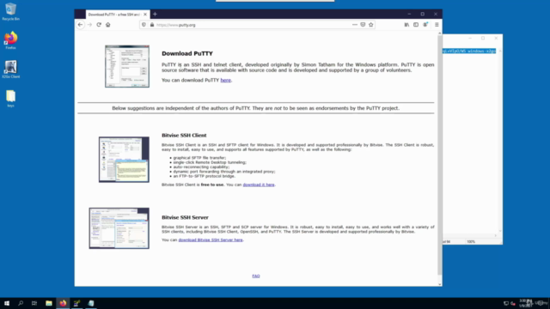Click scrollbar down arrow in Firefox
The width and height of the screenshot is (550, 309).
tap(440, 284)
